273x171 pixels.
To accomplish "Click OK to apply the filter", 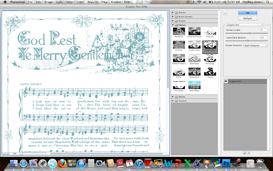I will coord(247,13).
